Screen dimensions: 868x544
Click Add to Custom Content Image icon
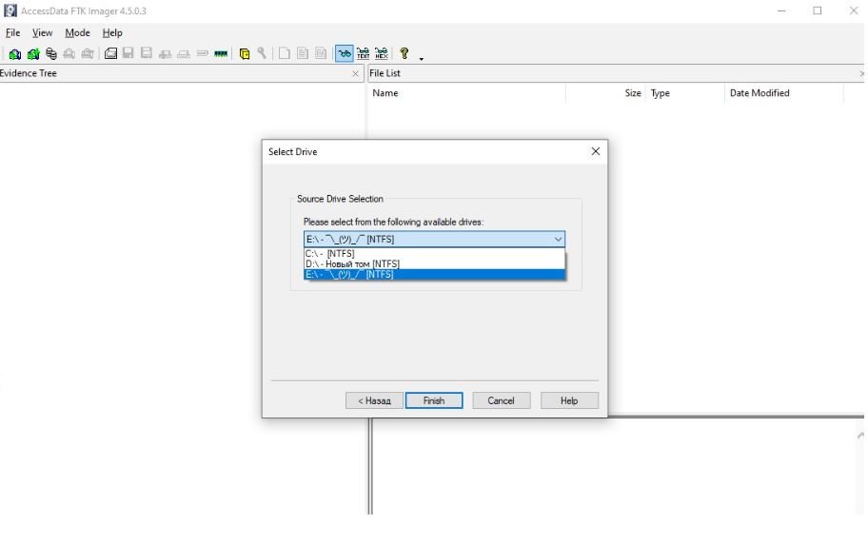coord(165,53)
